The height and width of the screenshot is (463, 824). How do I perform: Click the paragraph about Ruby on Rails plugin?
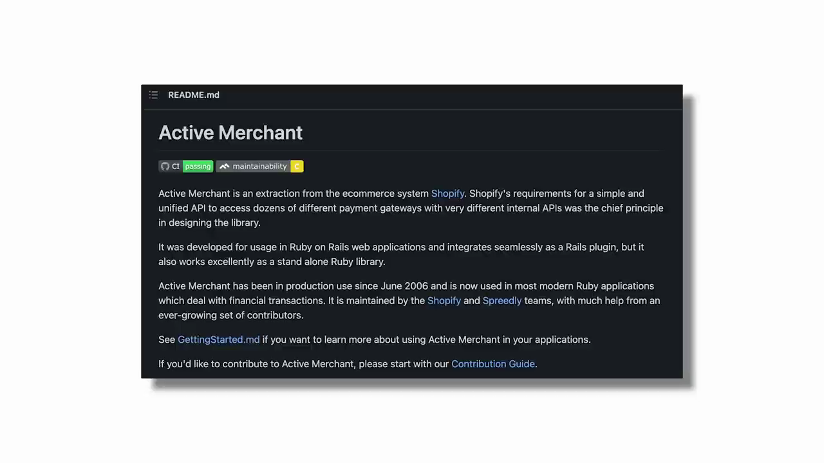coord(401,254)
